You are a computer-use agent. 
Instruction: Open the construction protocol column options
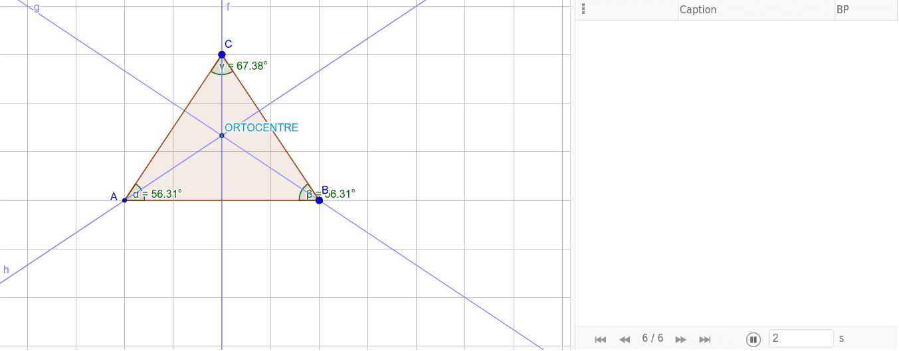coord(583,9)
